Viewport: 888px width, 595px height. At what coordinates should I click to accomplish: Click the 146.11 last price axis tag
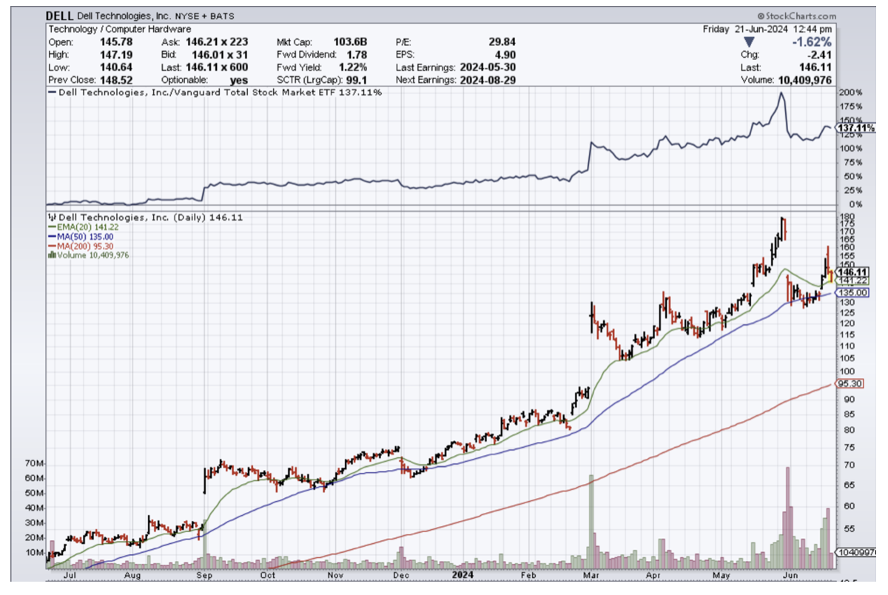(x=852, y=272)
